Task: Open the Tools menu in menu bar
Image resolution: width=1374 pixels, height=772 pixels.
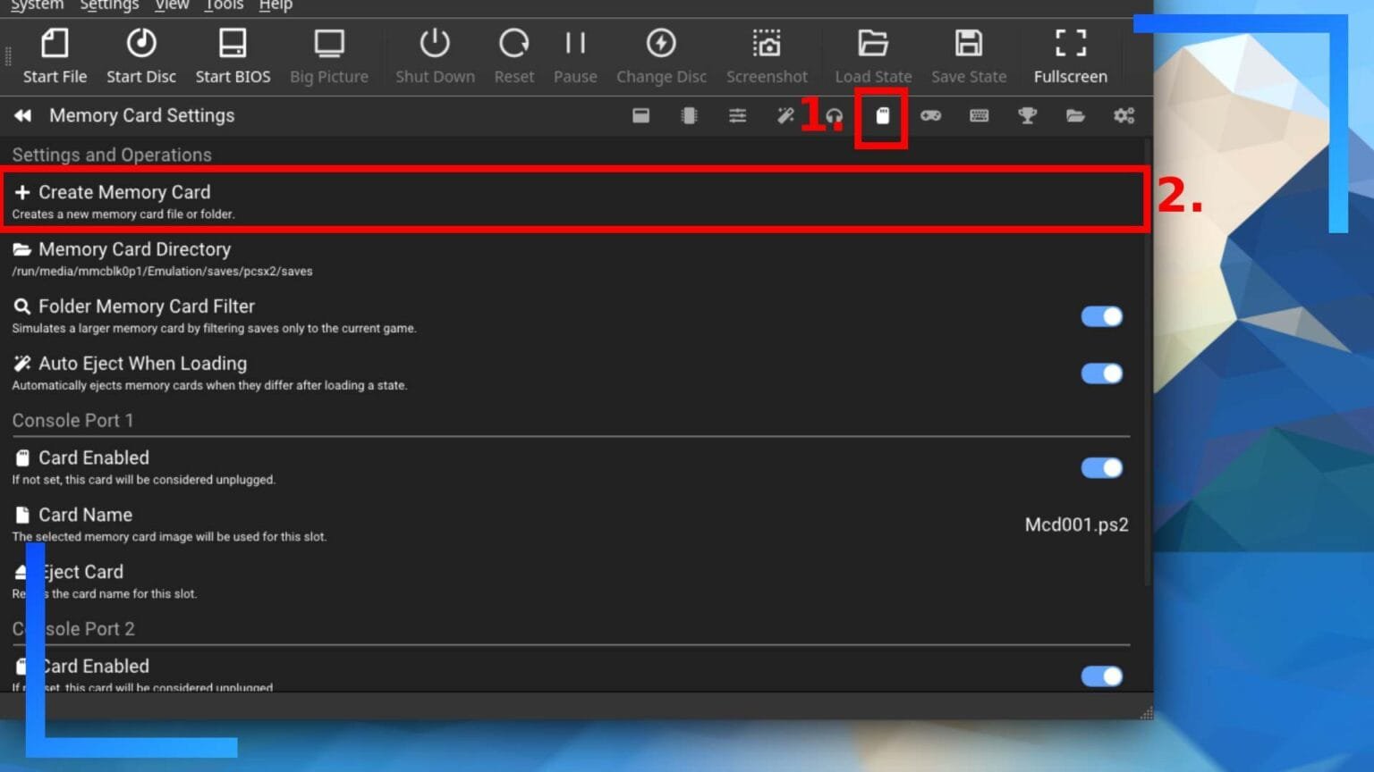Action: point(224,5)
